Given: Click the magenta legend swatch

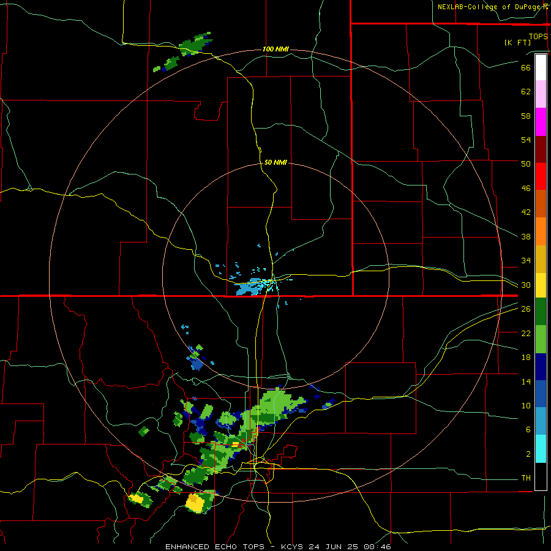Looking at the screenshot, I should pyautogui.click(x=541, y=122).
